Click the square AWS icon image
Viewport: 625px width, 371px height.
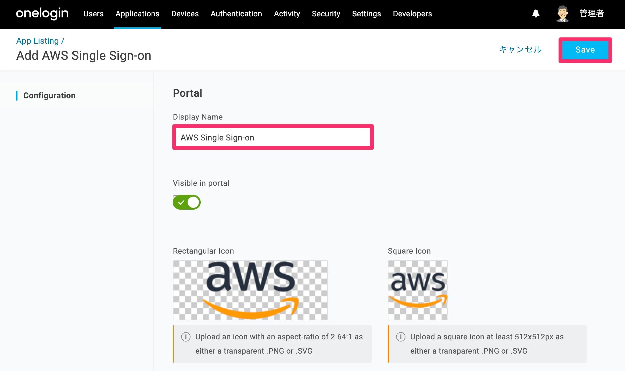click(418, 290)
